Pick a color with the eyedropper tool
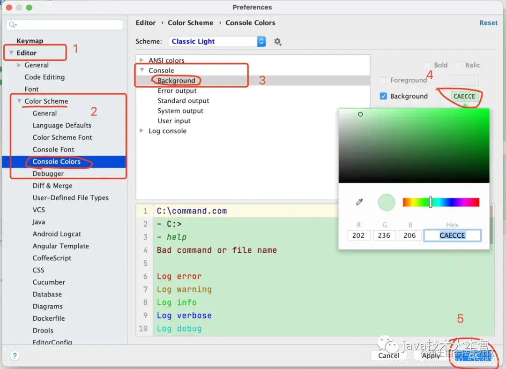 pyautogui.click(x=359, y=202)
